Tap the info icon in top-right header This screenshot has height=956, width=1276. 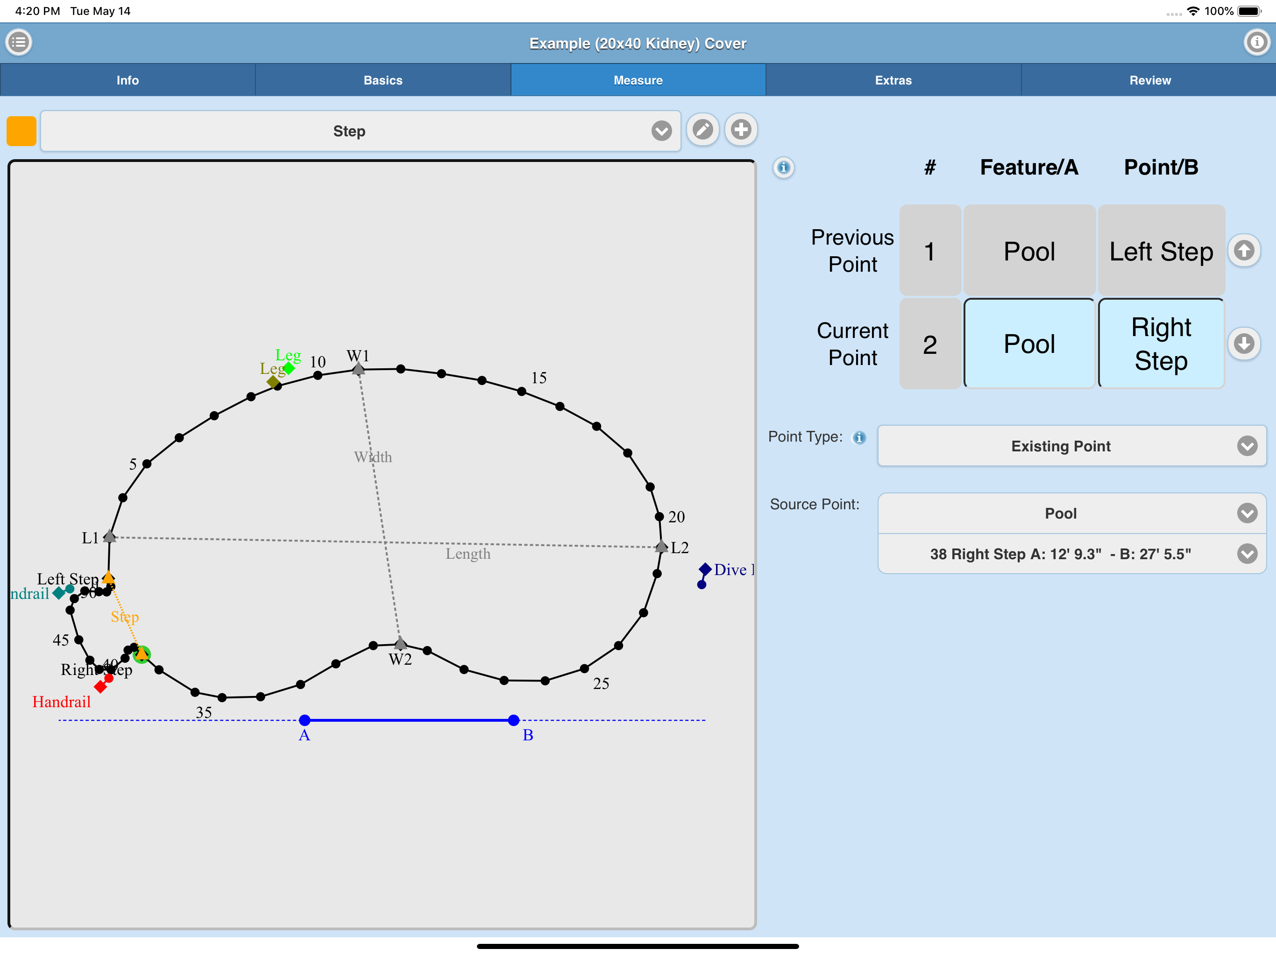[x=1256, y=42]
